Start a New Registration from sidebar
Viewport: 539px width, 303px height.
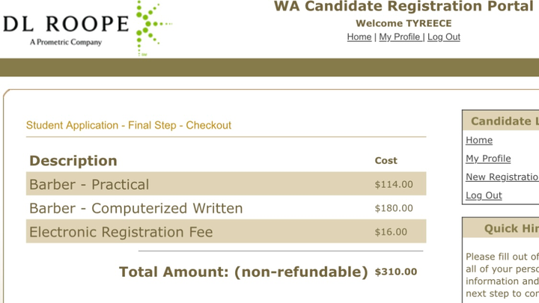[x=502, y=177]
